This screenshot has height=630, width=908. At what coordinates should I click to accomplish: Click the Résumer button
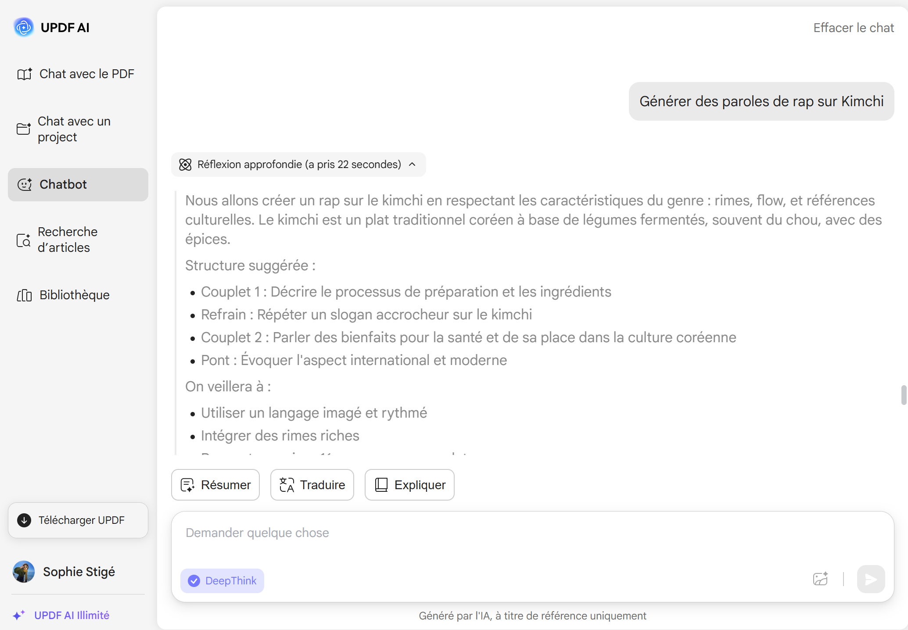(215, 485)
